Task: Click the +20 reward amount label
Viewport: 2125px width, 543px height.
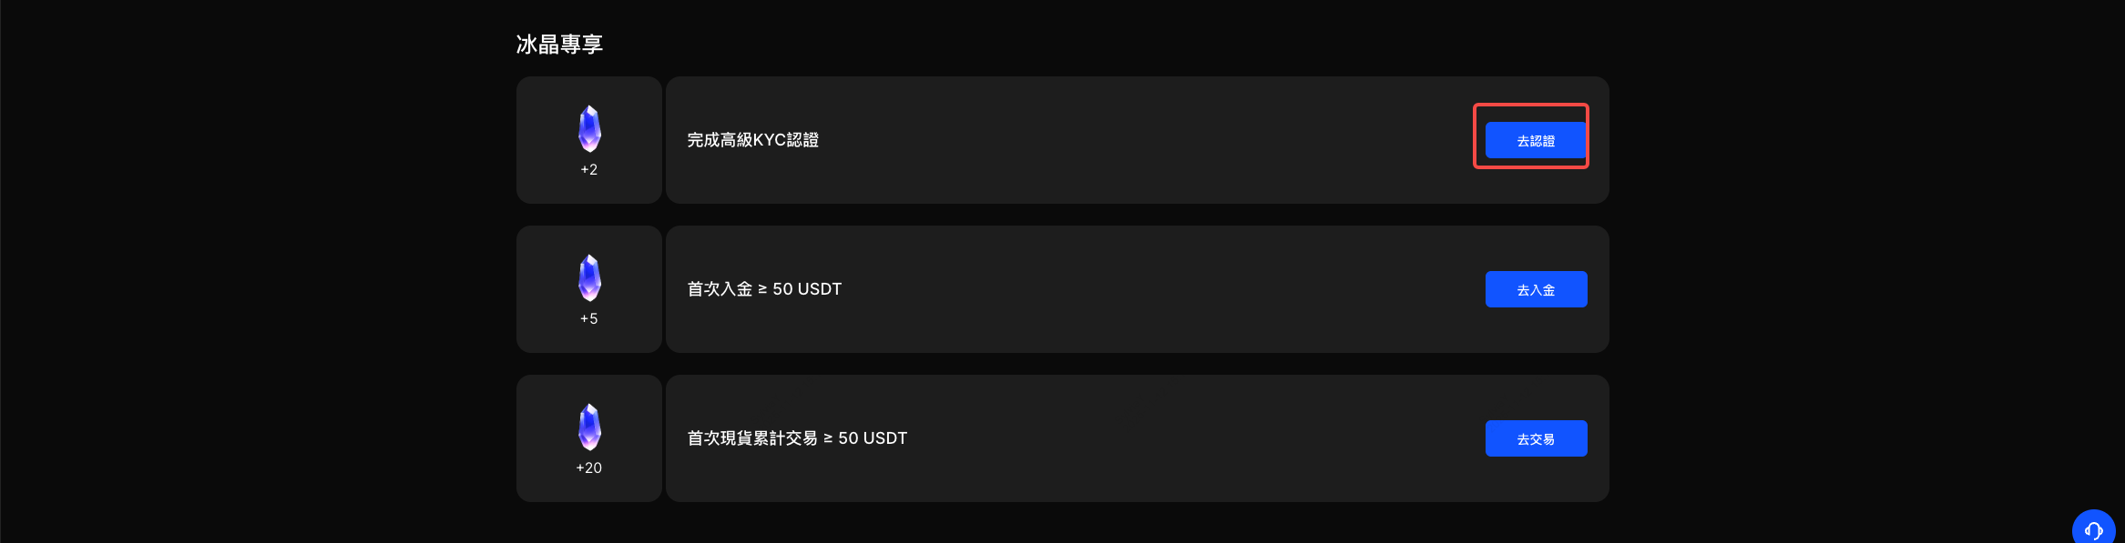Action: pyautogui.click(x=589, y=468)
